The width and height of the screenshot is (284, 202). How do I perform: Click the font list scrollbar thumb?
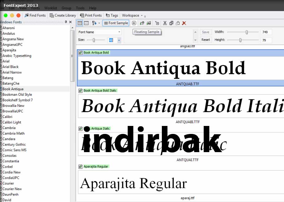72,56
